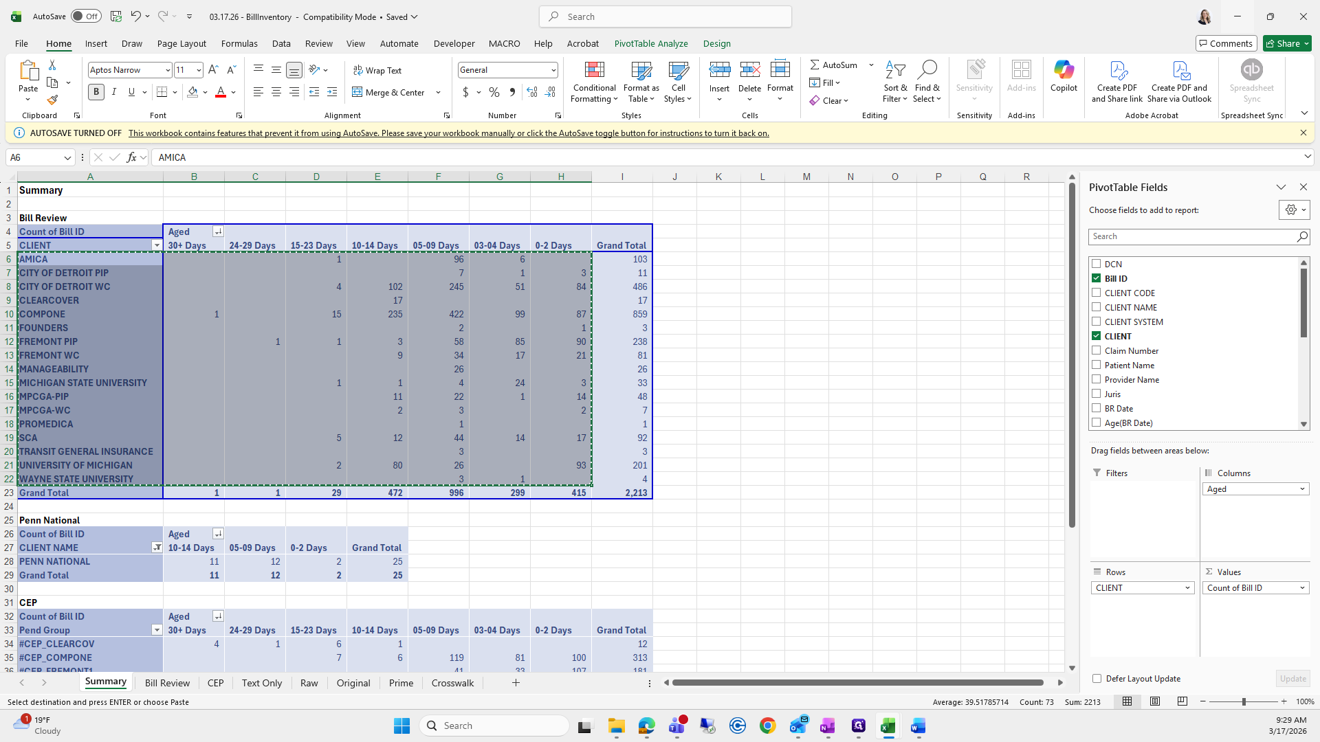
Task: Switch to Page Break Preview view
Action: point(1182,701)
